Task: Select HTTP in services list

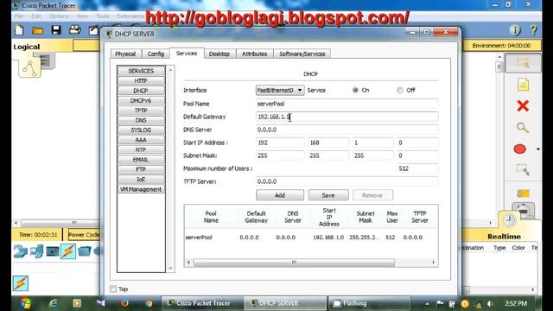Action: pos(141,81)
